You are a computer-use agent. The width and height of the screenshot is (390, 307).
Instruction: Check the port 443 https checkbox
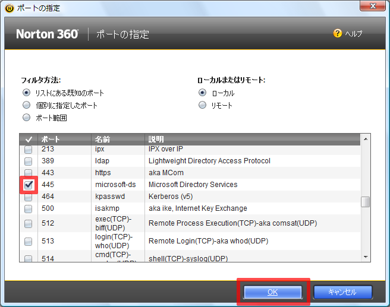tap(28, 173)
